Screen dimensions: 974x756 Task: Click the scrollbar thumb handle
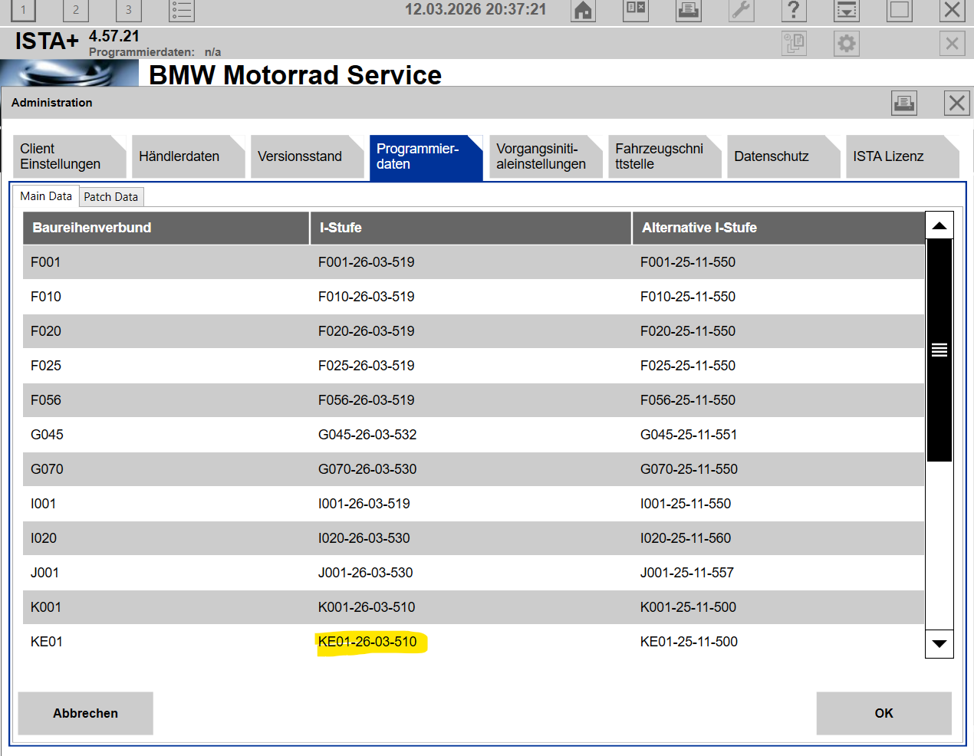point(939,350)
